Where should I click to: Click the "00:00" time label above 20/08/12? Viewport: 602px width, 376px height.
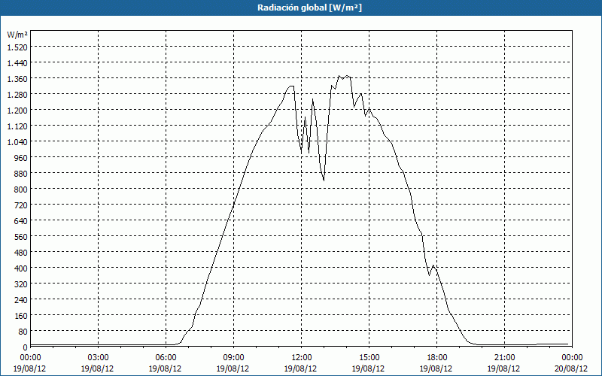pyautogui.click(x=572, y=358)
